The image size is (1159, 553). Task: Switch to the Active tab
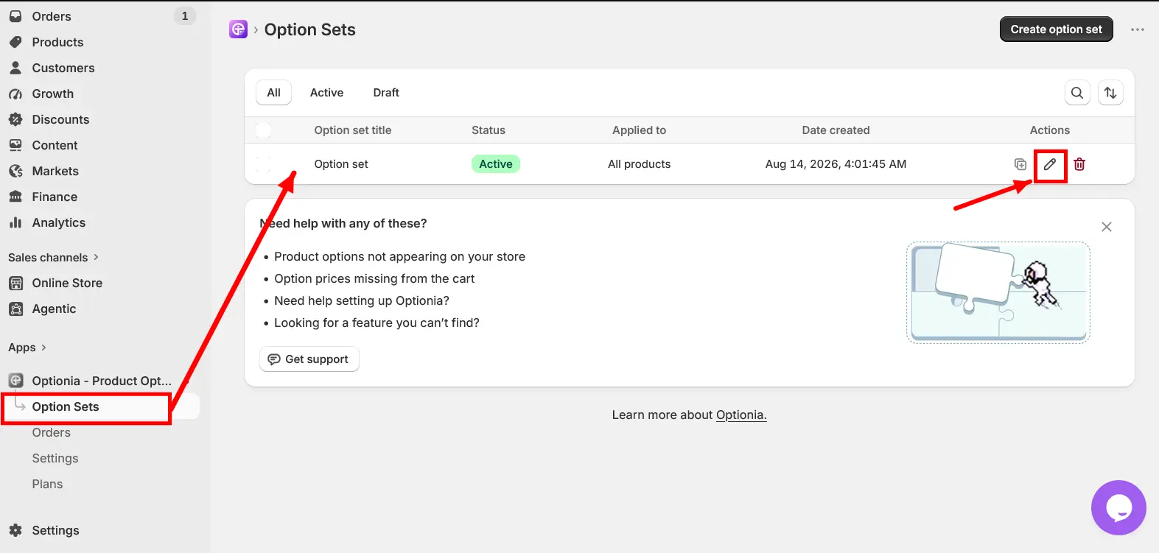pyautogui.click(x=326, y=93)
